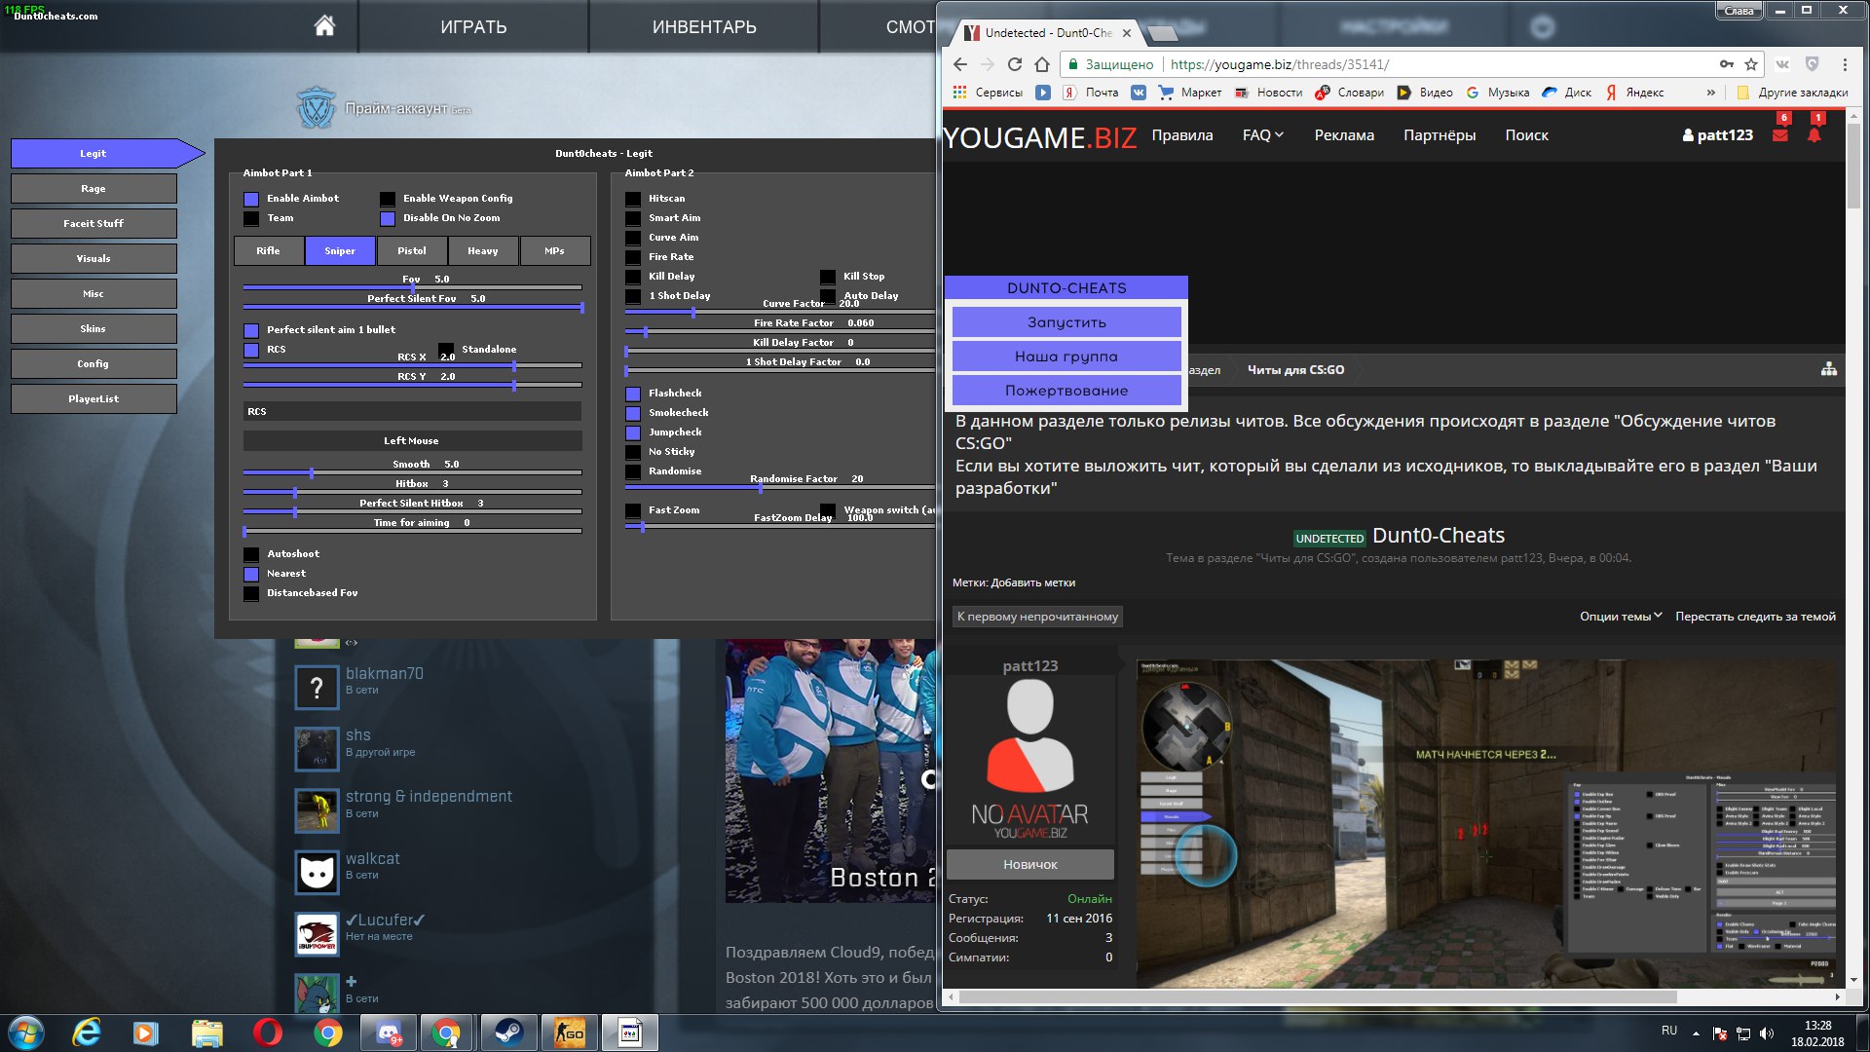
Task: Disable the Smokecheck checkbox
Action: point(633,413)
